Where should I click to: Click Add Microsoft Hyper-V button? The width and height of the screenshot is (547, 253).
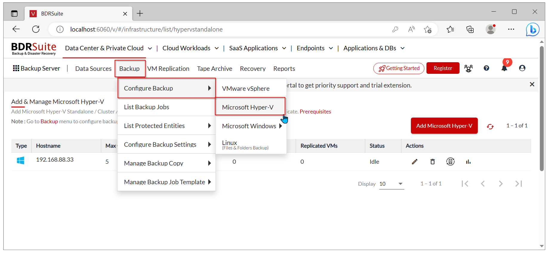[x=444, y=126]
